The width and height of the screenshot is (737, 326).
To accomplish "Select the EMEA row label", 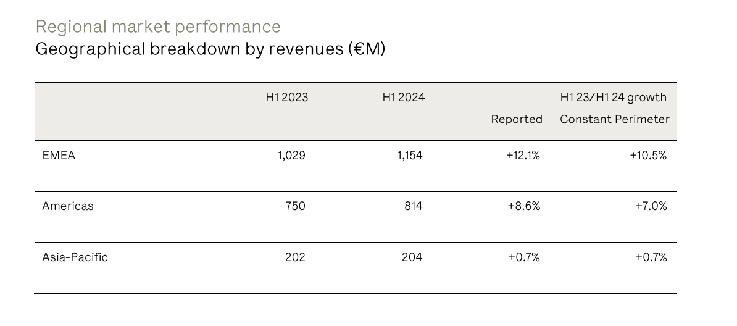I will [59, 156].
